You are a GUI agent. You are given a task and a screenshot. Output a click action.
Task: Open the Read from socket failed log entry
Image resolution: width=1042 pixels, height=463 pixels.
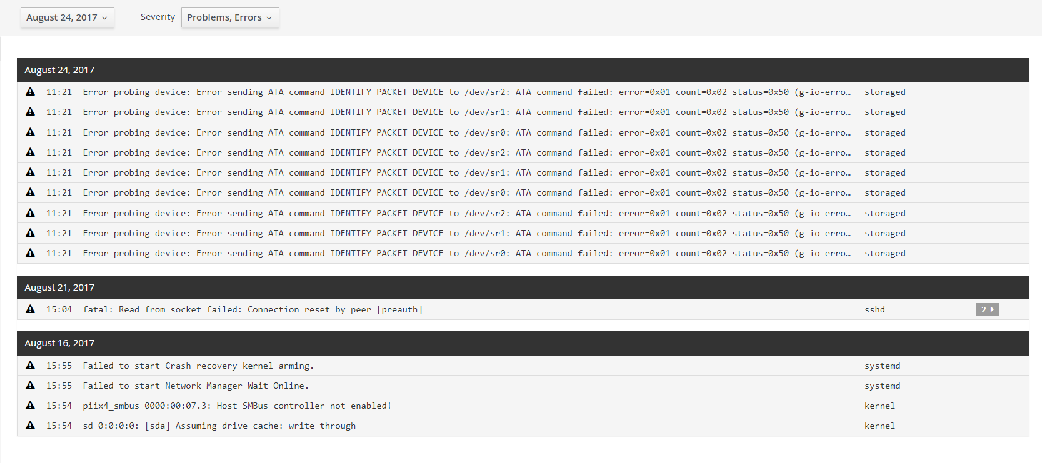tap(253, 309)
